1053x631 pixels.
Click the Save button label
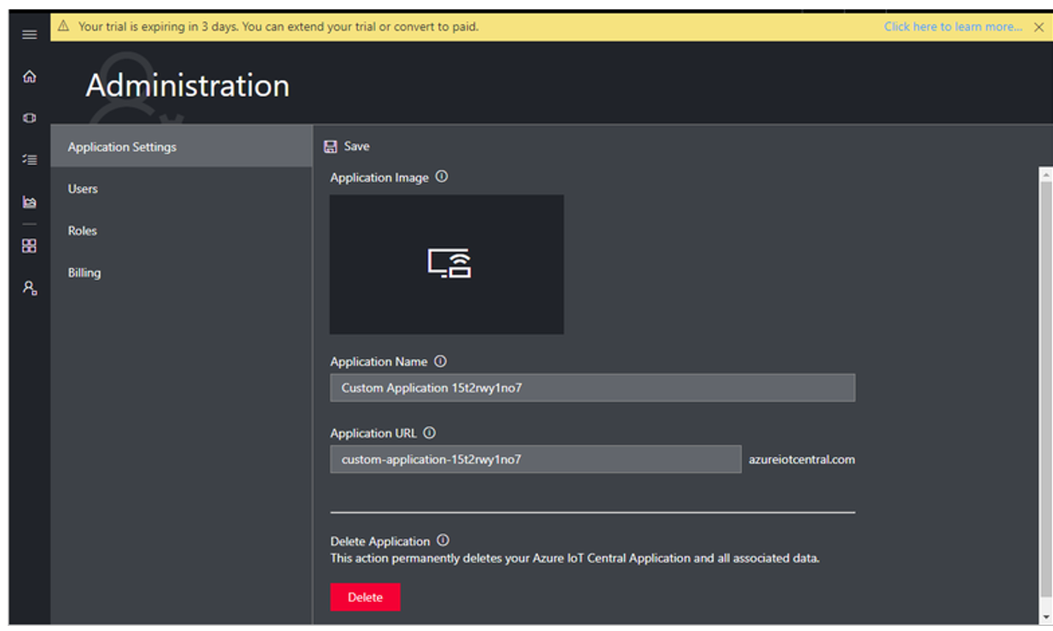pyautogui.click(x=356, y=146)
